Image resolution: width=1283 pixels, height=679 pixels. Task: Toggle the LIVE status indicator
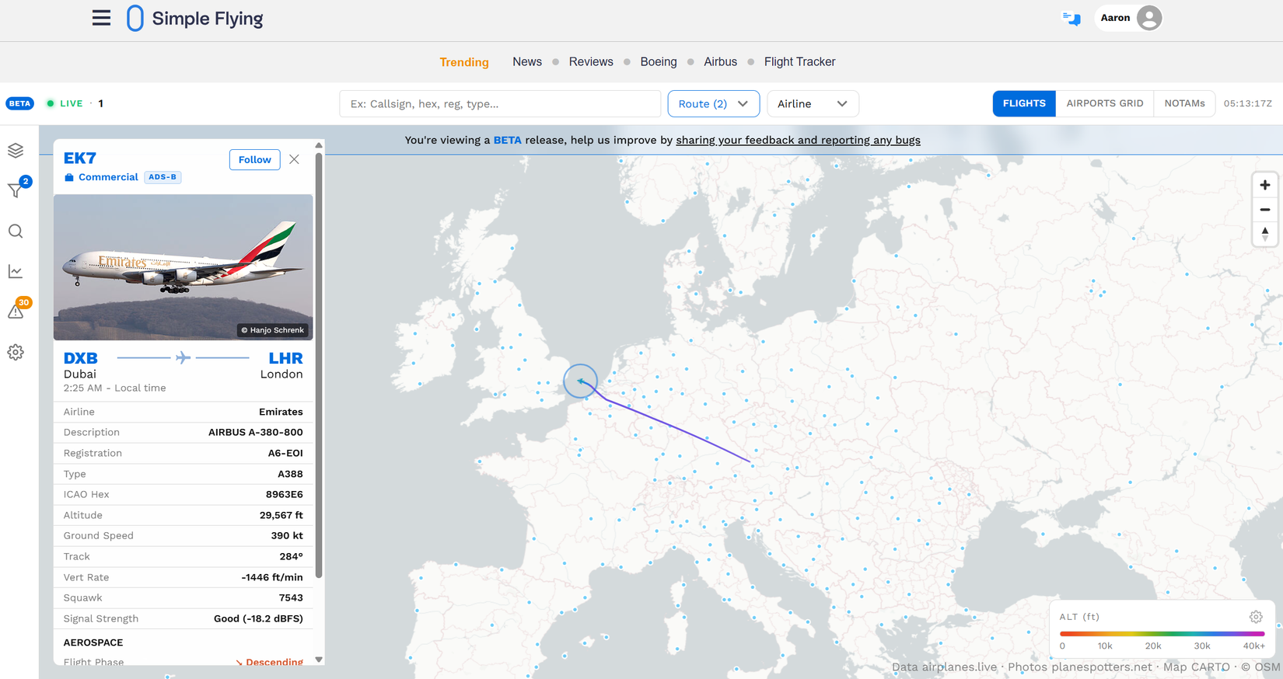65,103
